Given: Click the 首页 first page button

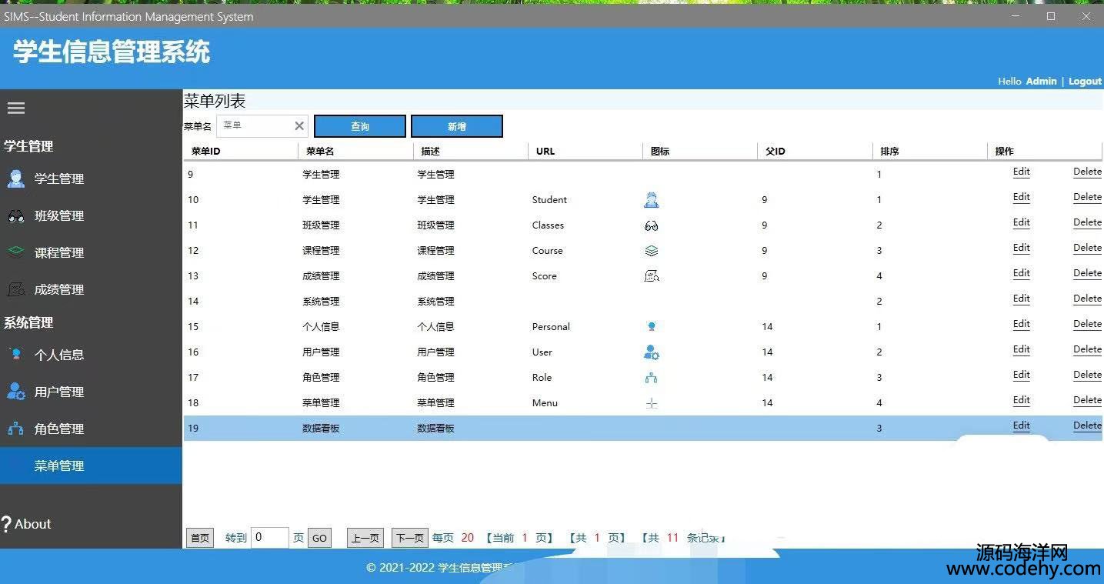Looking at the screenshot, I should 200,538.
